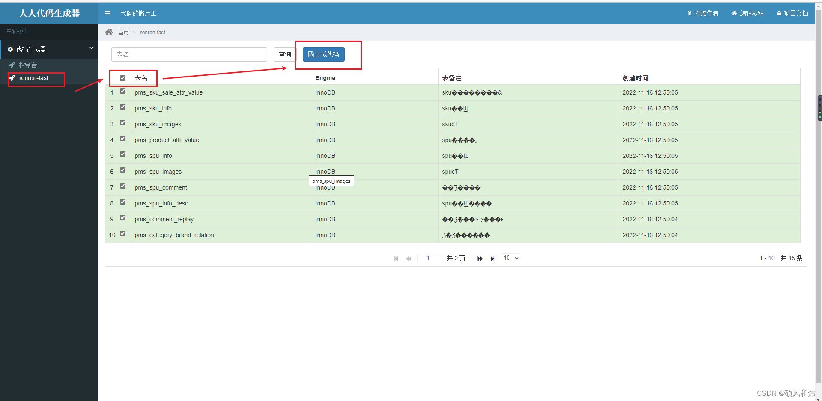Go to previous page of table
822x401 pixels.
[409, 258]
